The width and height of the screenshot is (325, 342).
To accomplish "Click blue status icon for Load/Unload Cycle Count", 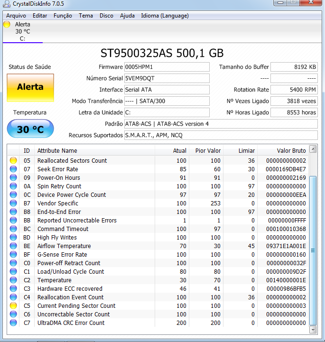I will pos(13,271).
